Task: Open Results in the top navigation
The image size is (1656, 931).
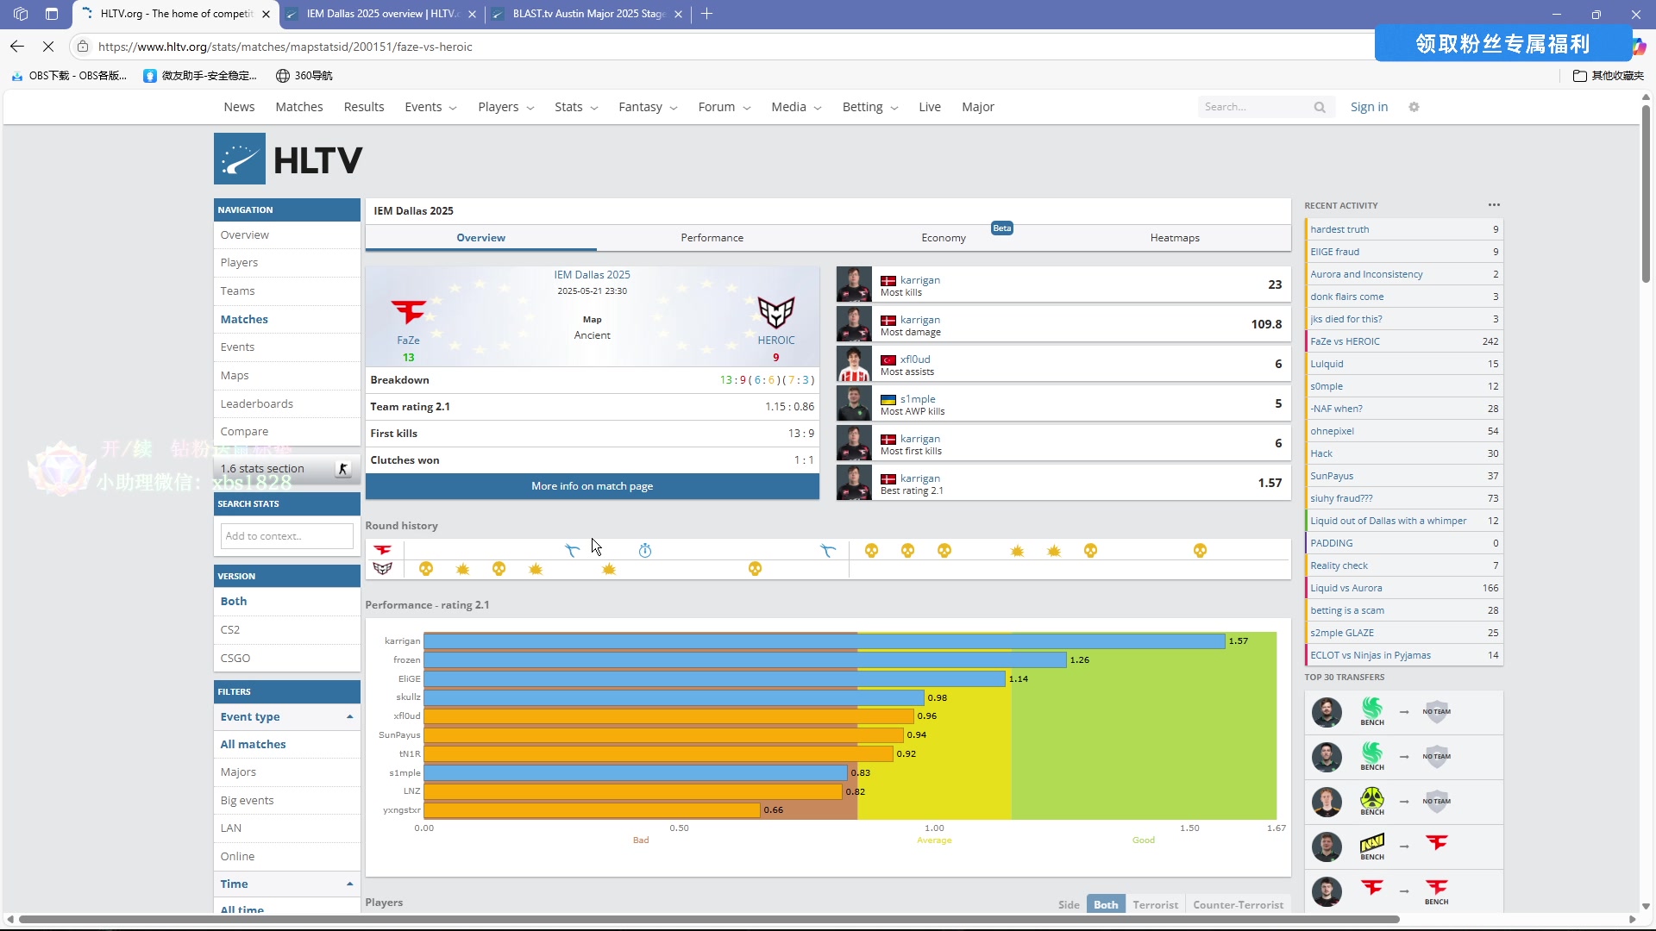Action: 364,107
